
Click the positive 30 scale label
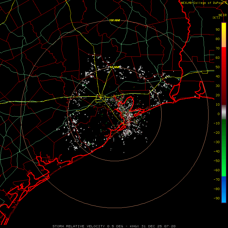218,86
